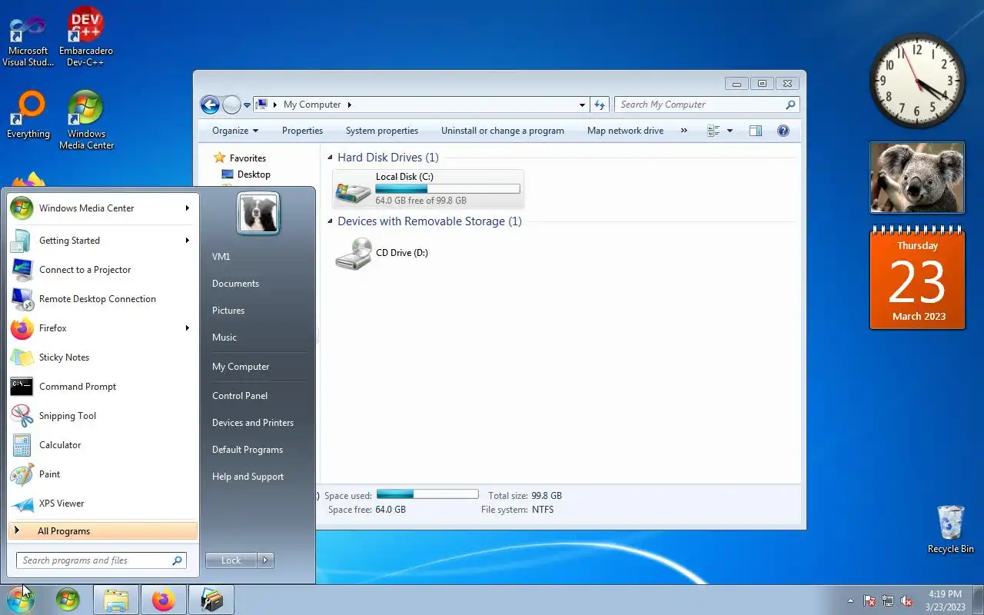Open All Programs

(x=103, y=531)
